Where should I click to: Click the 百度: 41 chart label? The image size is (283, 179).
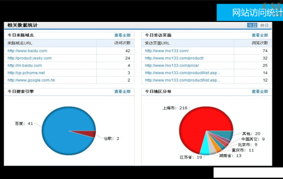(x=24, y=124)
